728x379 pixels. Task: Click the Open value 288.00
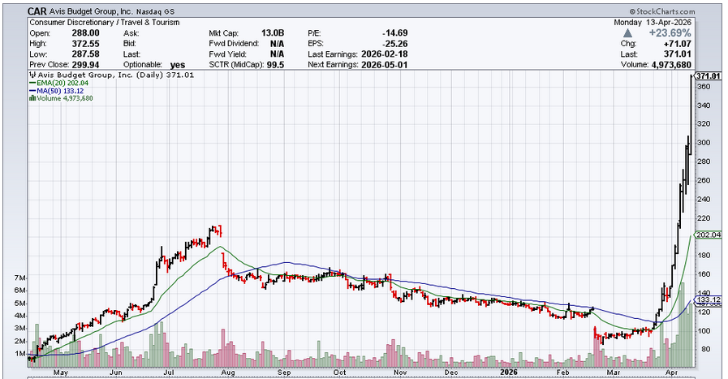pos(85,33)
